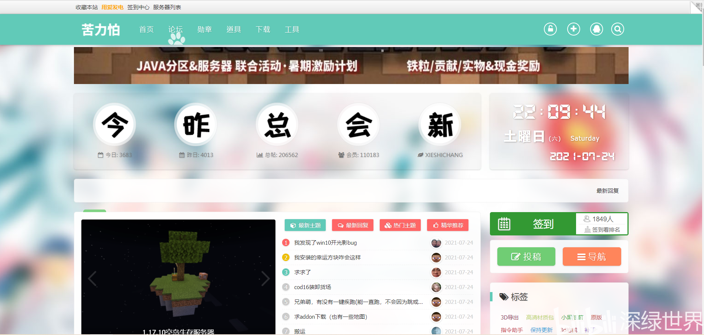Open post 我安装的幸运方块咋会这样
This screenshot has height=335, width=704.
coord(327,258)
